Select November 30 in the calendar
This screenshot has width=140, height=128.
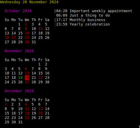(x=47, y=82)
